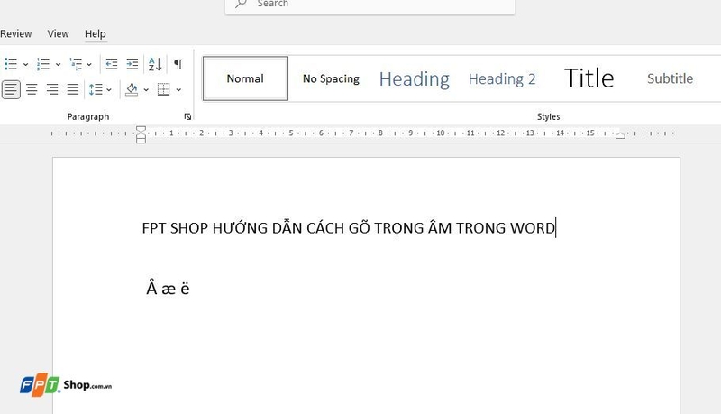Click the Bullets list icon
The width and height of the screenshot is (721, 414).
[11, 64]
